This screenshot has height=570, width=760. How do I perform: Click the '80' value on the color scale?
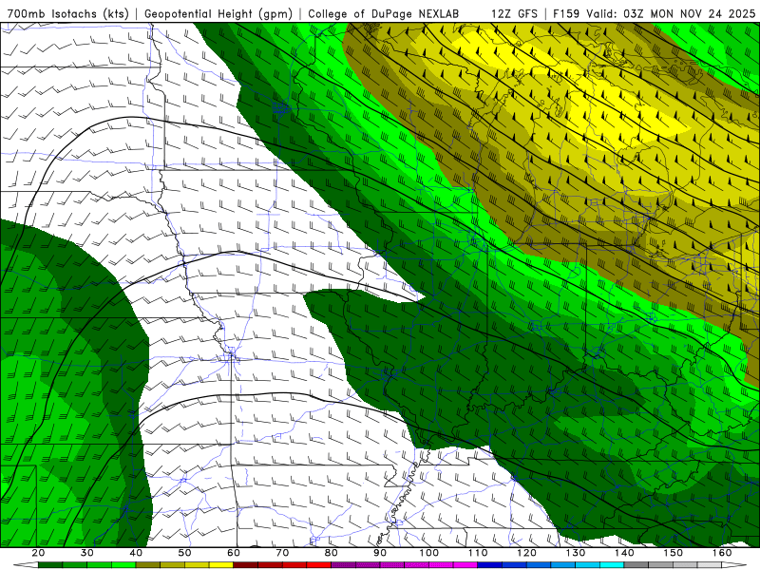pos(331,553)
